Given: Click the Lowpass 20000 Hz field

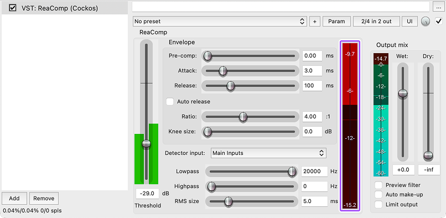Looking at the screenshot, I should pyautogui.click(x=314, y=172).
